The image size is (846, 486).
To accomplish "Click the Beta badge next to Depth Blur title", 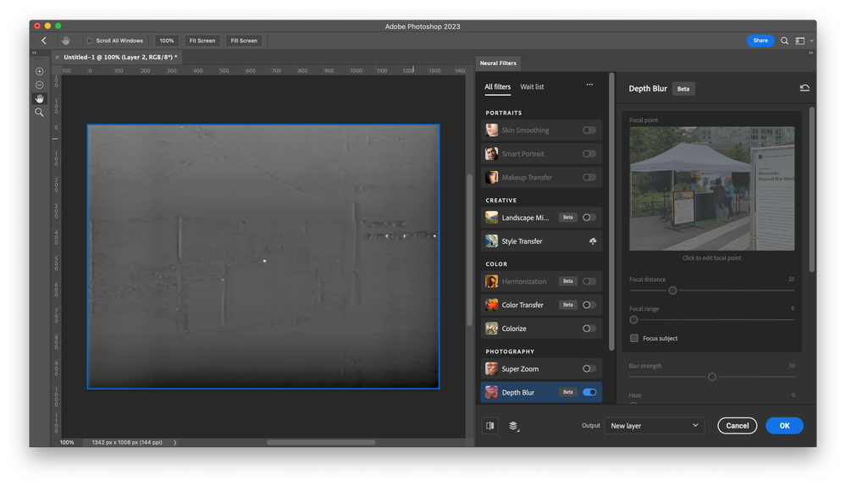I will (683, 89).
